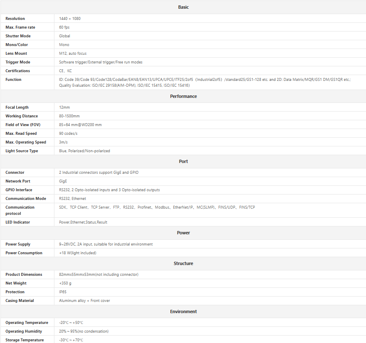Click the Basic section header
This screenshot has width=366, height=343.
[x=183, y=7]
